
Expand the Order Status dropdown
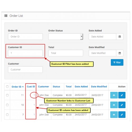coord(65,36)
